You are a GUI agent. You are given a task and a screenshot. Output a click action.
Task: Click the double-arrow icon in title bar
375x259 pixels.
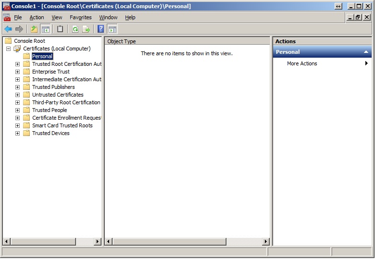point(338,6)
